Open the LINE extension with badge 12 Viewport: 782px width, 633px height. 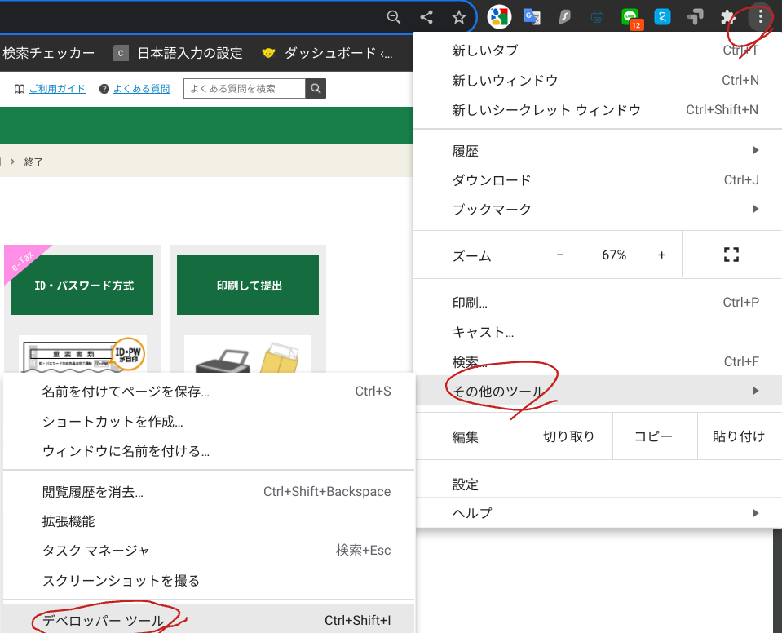tap(631, 19)
